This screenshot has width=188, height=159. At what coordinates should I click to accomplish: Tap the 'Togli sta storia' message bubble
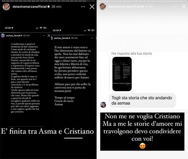click(x=142, y=100)
